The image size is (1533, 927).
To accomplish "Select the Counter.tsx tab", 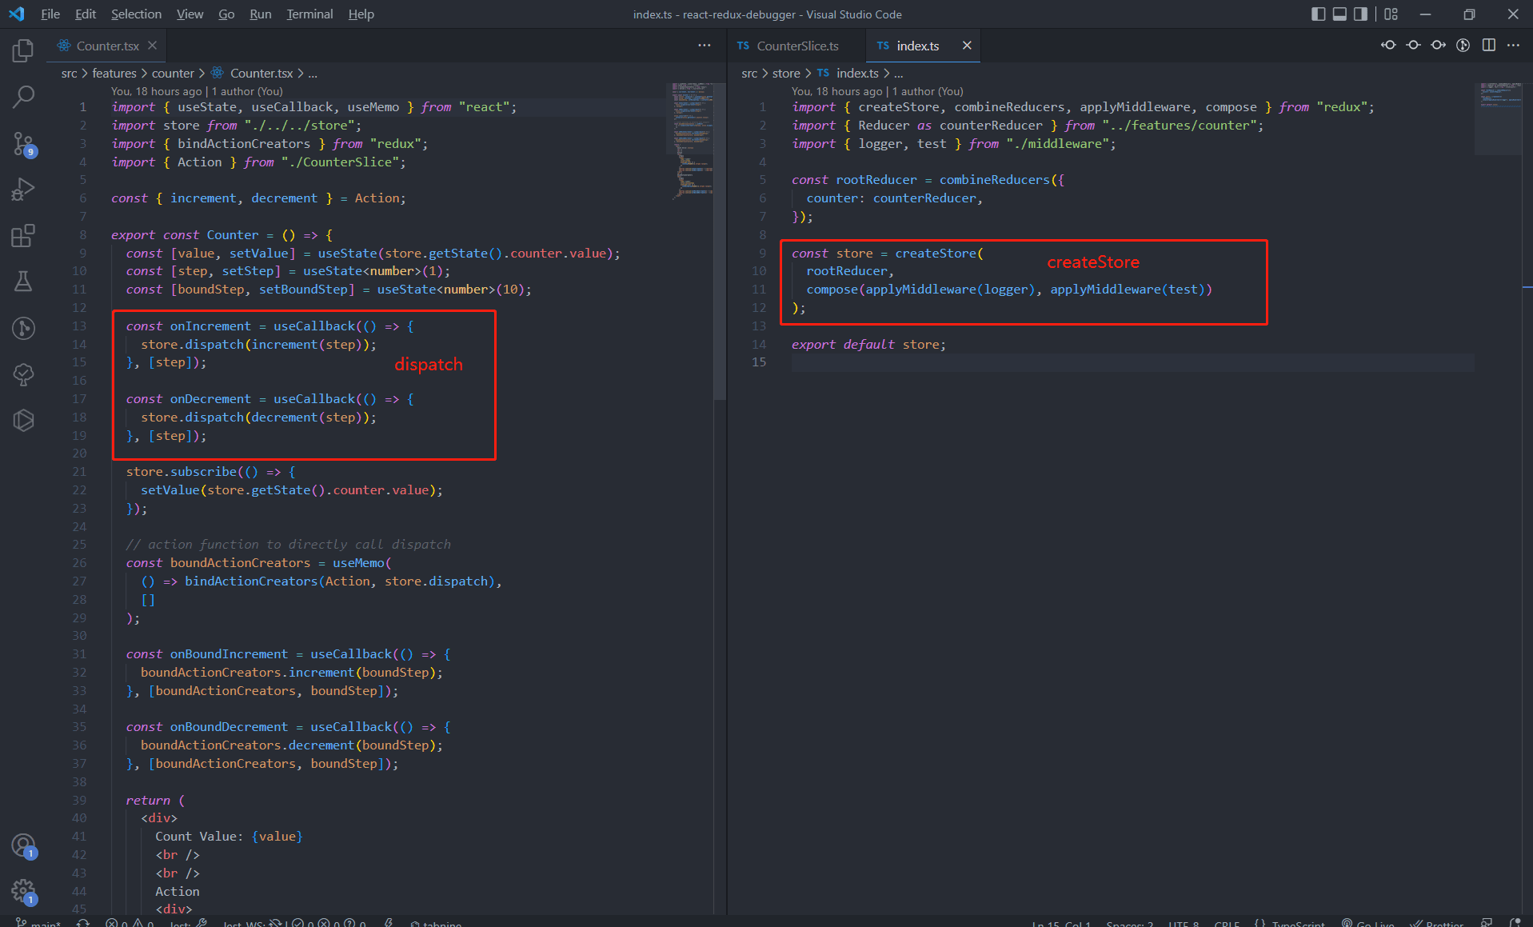I will point(107,46).
